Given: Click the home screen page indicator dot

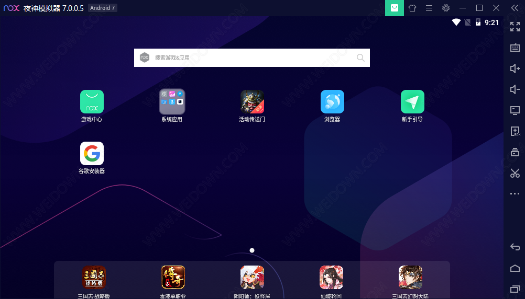Looking at the screenshot, I should pyautogui.click(x=252, y=250).
